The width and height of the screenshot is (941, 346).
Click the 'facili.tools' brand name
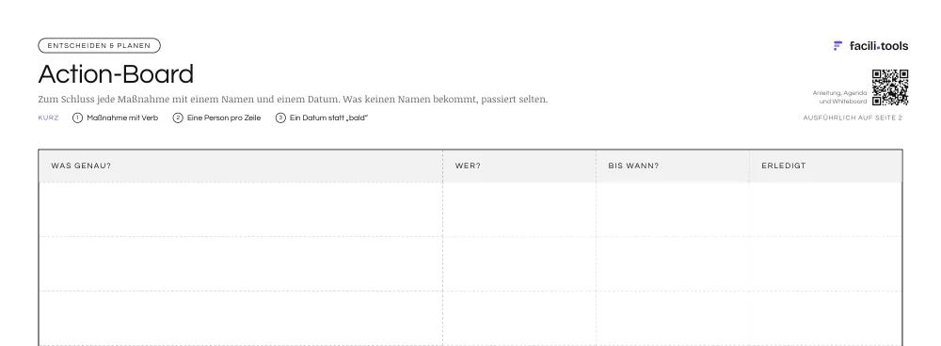[879, 46]
